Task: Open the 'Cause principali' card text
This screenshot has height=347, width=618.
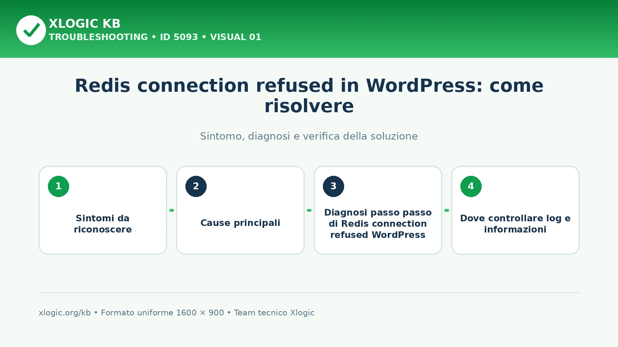Action: [x=240, y=223]
